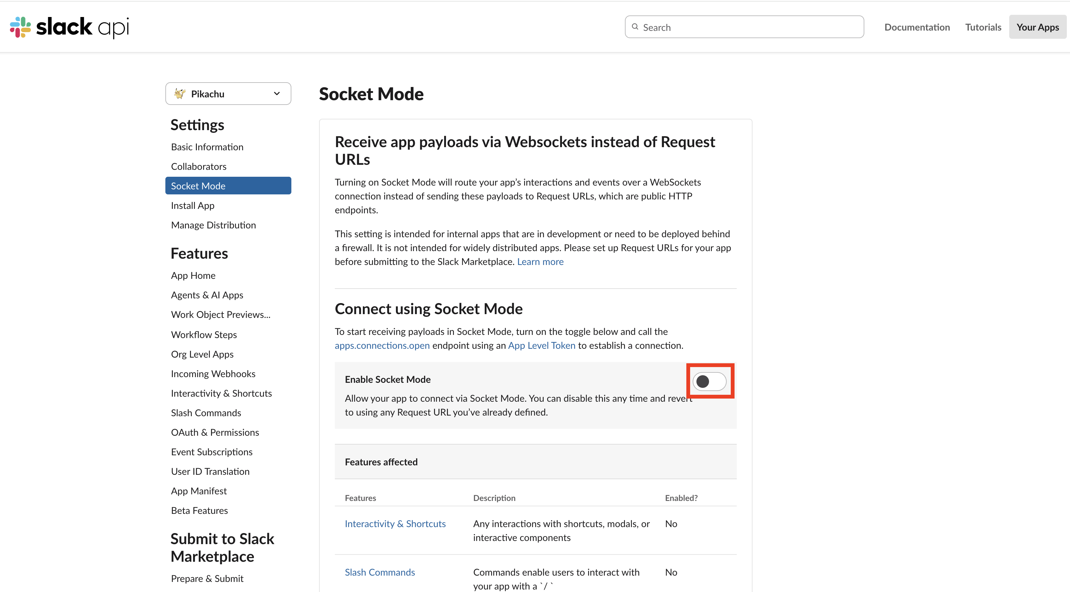This screenshot has height=592, width=1070.
Task: Click the Enabled? column header
Action: (681, 498)
